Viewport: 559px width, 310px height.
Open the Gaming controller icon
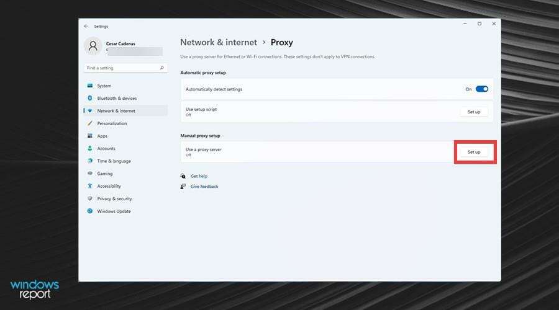click(90, 174)
